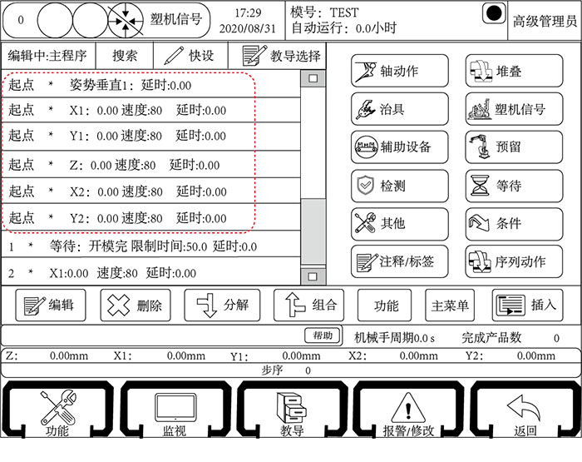This screenshot has width=582, height=462.
Task: Click the 帮助 help button
Action: pos(323,335)
